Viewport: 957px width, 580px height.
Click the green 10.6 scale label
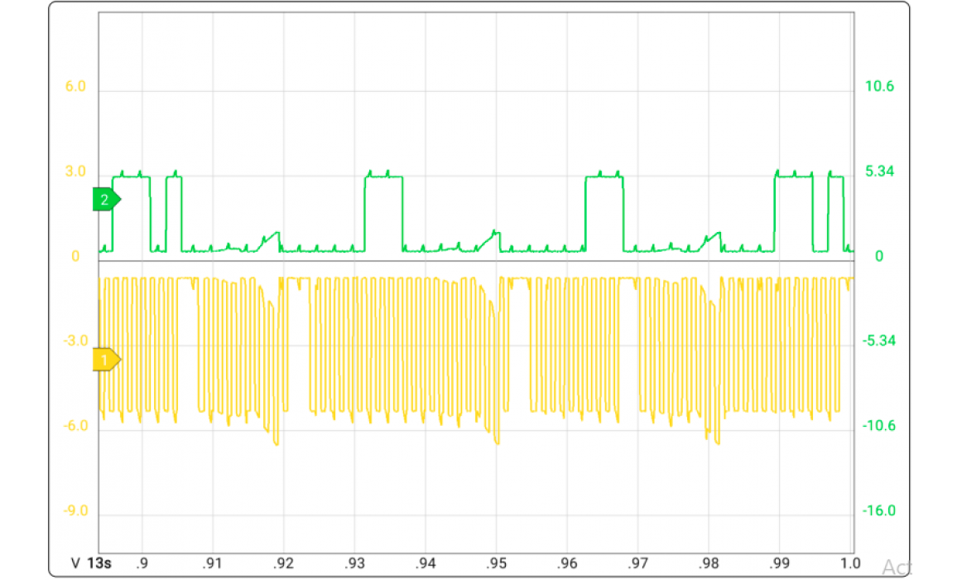tap(879, 87)
